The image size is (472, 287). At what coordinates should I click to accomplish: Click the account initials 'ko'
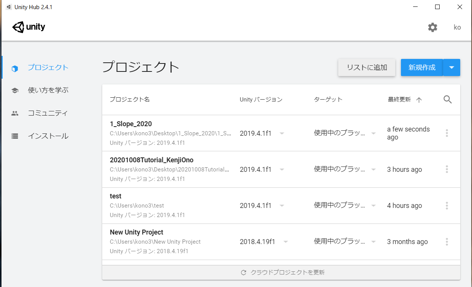pos(457,27)
